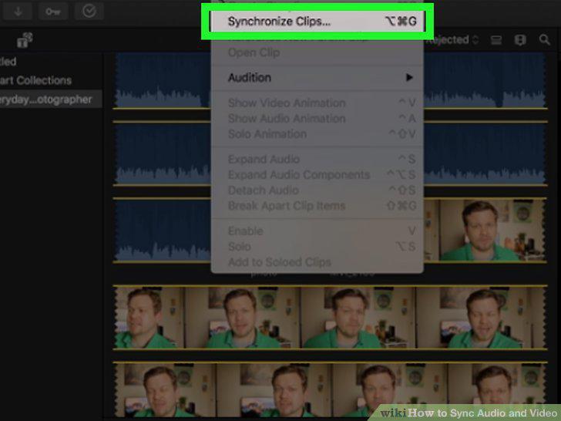Open the keyword editor key icon
This screenshot has height=421, width=561.
[x=53, y=12]
